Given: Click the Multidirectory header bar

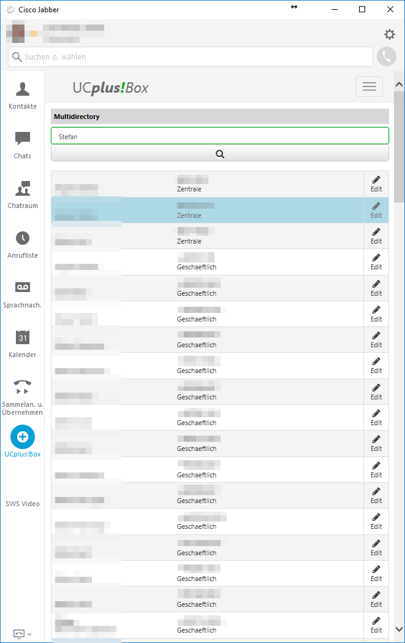Looking at the screenshot, I should point(220,117).
